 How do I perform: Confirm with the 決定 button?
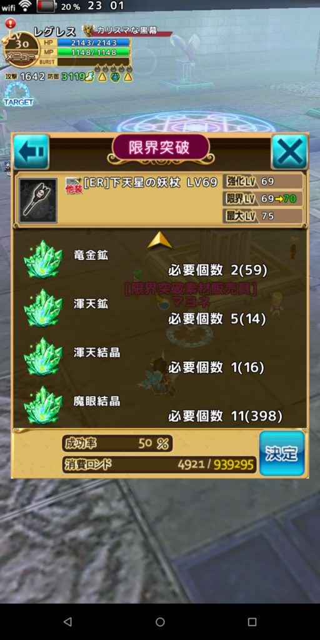point(282,454)
